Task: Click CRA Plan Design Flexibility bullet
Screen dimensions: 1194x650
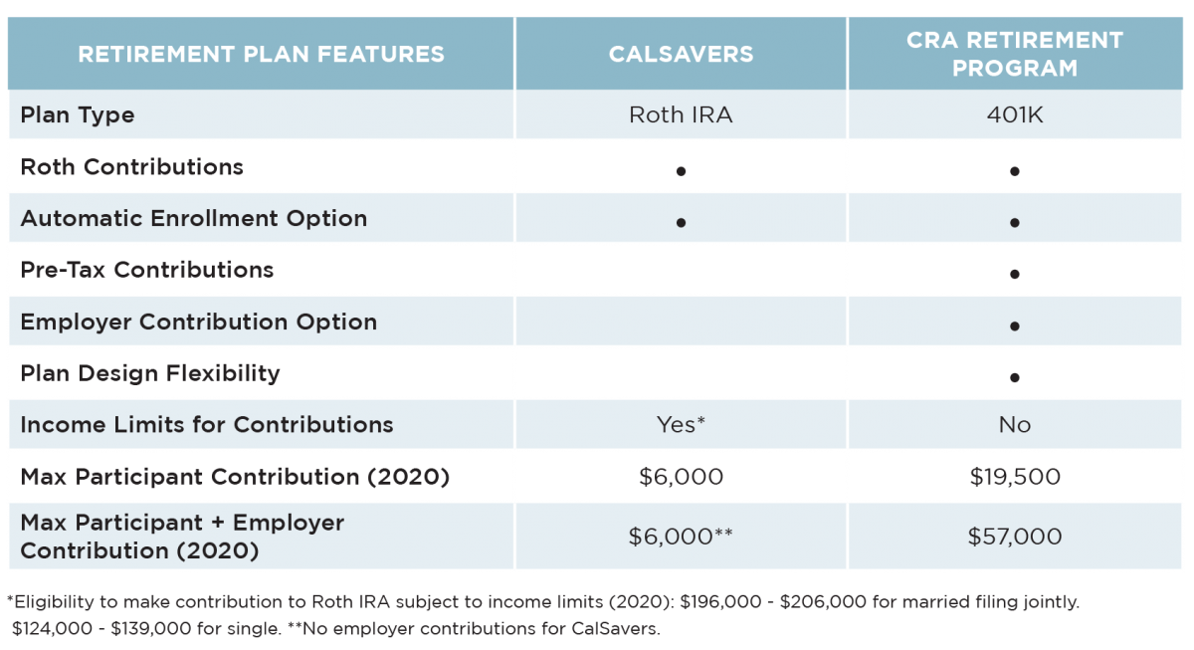Action: pos(1014,377)
